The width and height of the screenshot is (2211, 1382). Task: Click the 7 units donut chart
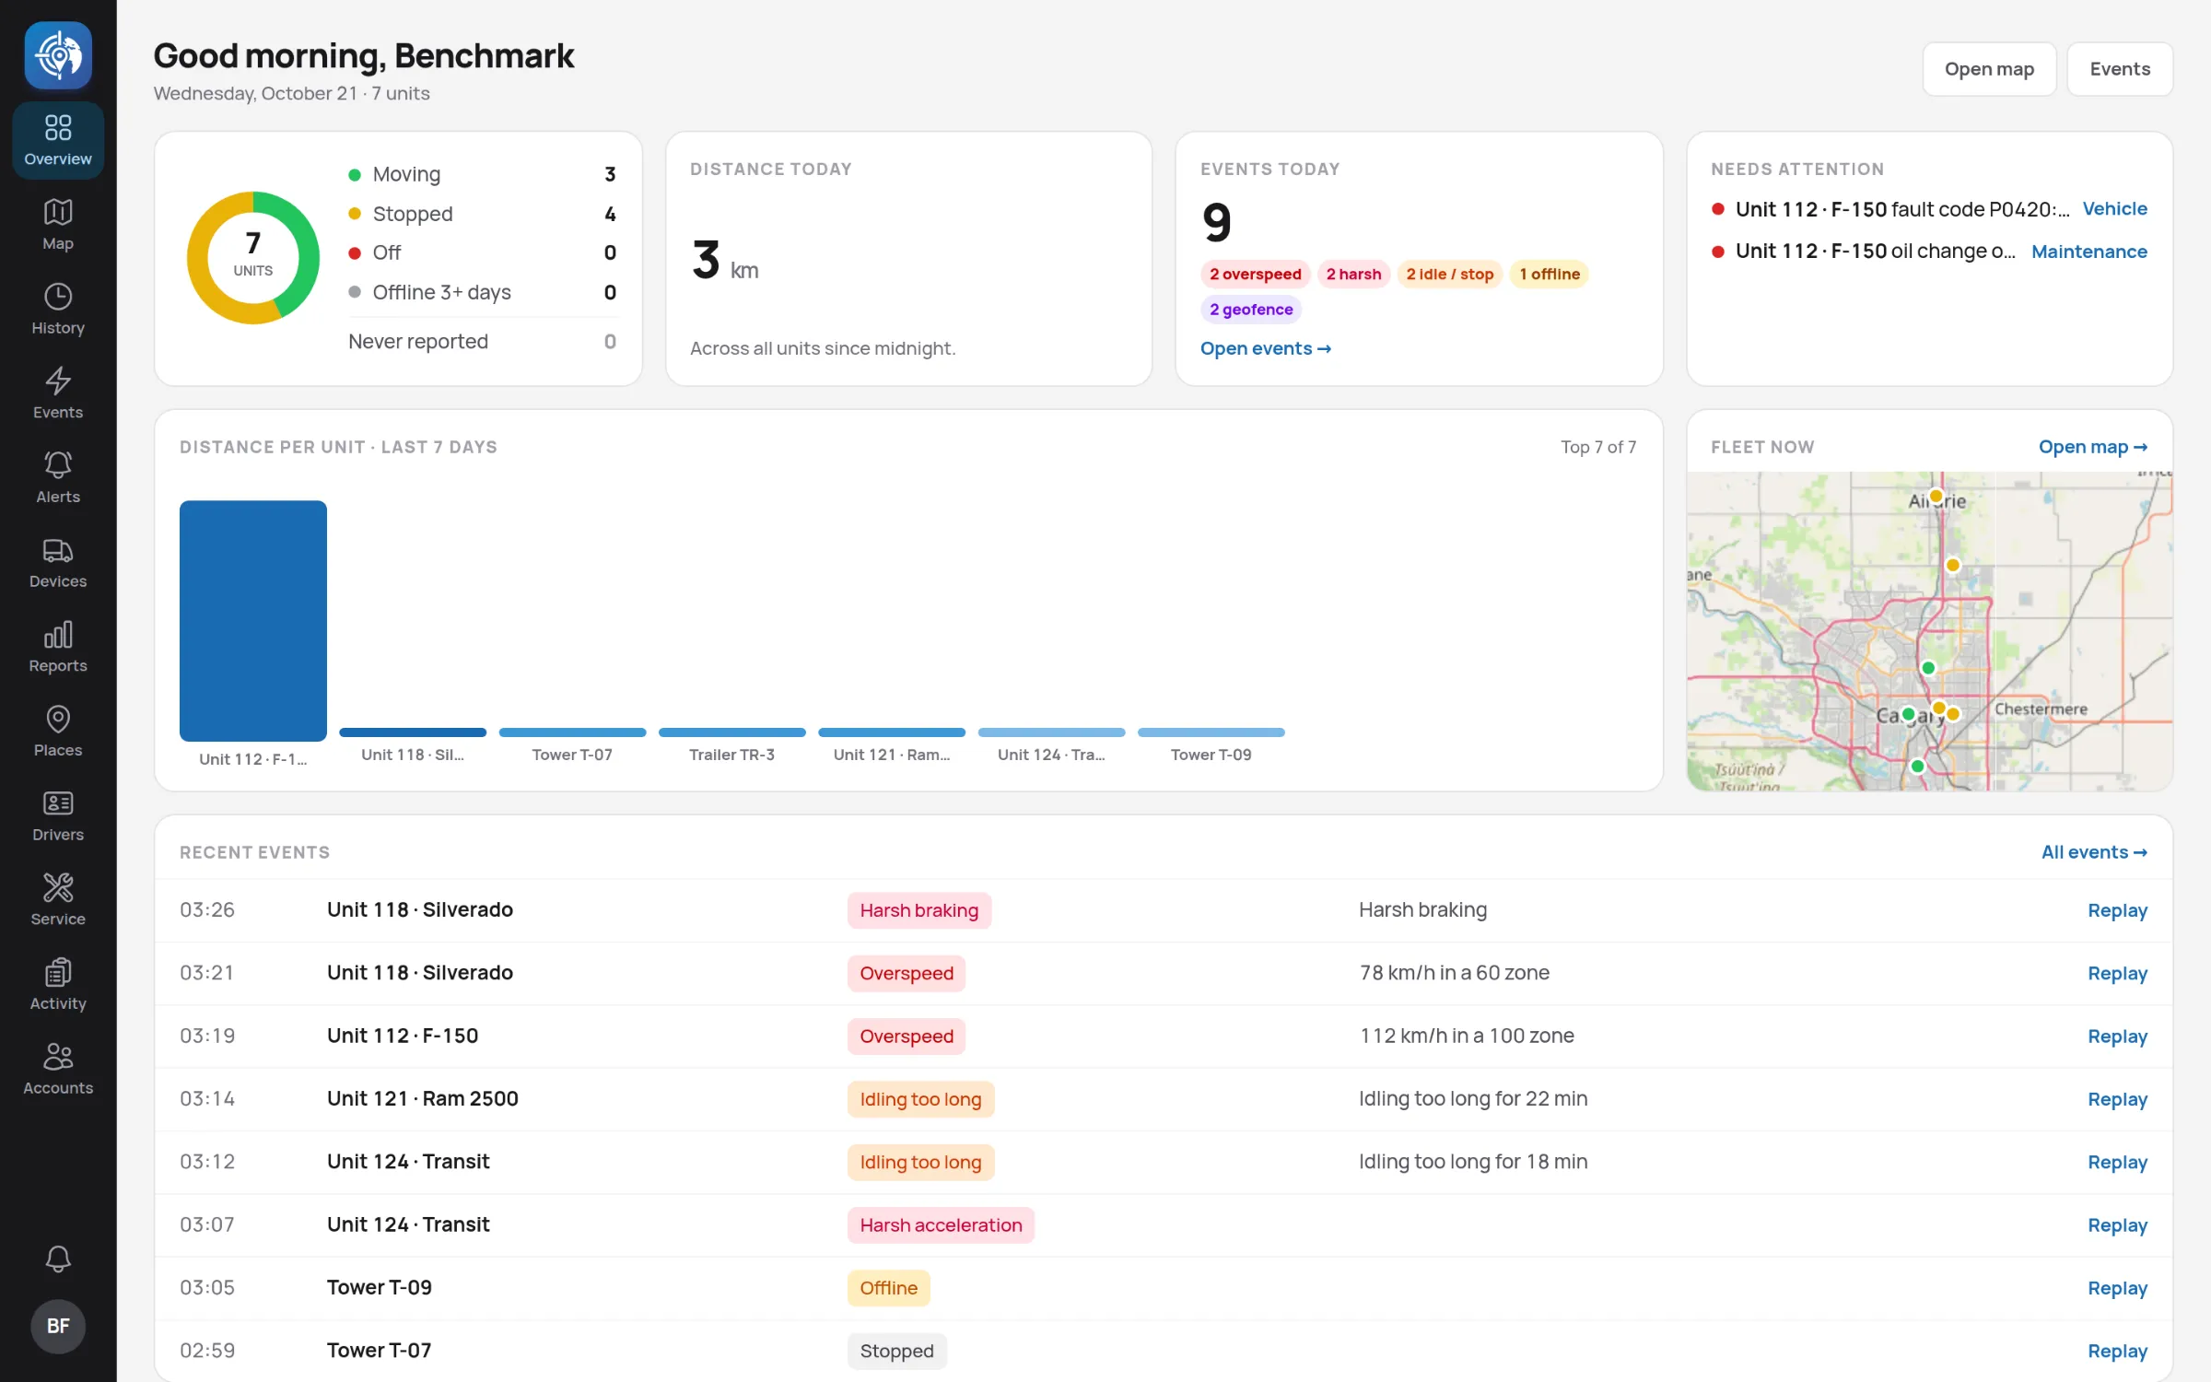[253, 258]
